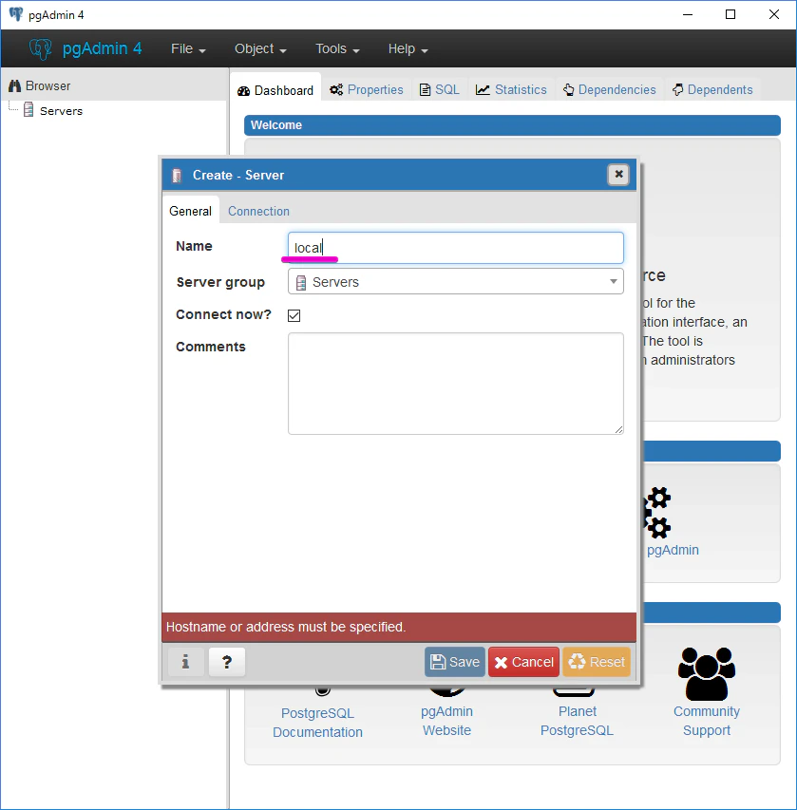This screenshot has height=810, width=797.
Task: Click the question mark help button
Action: point(227,662)
